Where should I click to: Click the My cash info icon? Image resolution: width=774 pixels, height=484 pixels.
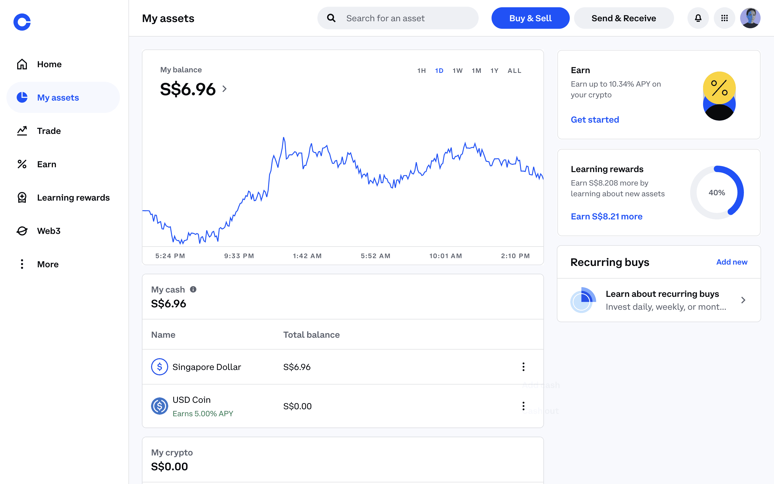[x=193, y=289]
